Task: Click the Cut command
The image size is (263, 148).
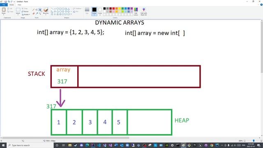Action: click(x=10, y=8)
